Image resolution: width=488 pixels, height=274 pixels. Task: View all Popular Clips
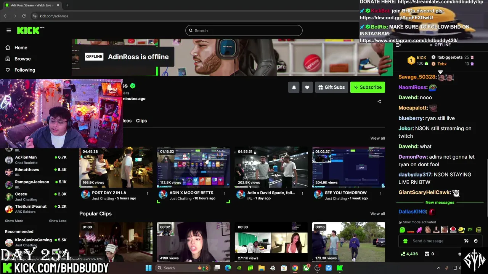click(x=377, y=214)
